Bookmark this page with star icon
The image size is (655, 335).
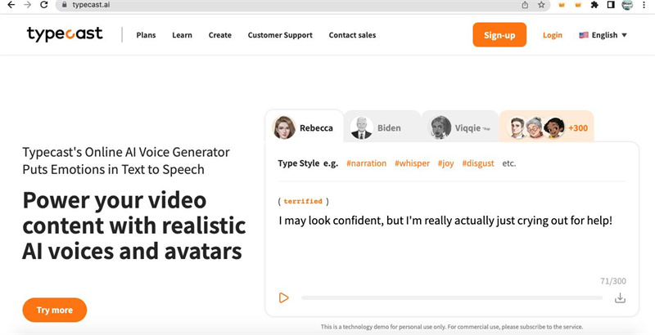pyautogui.click(x=541, y=5)
